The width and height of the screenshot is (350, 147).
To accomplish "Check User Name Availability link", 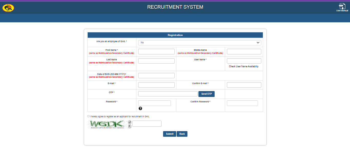I will (x=244, y=66).
